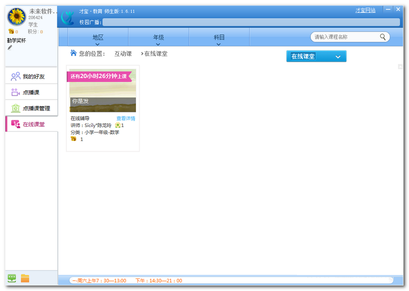Viewport: 409px width, 291px height.
Task: Click 查看详情 on the course card
Action: click(x=126, y=119)
